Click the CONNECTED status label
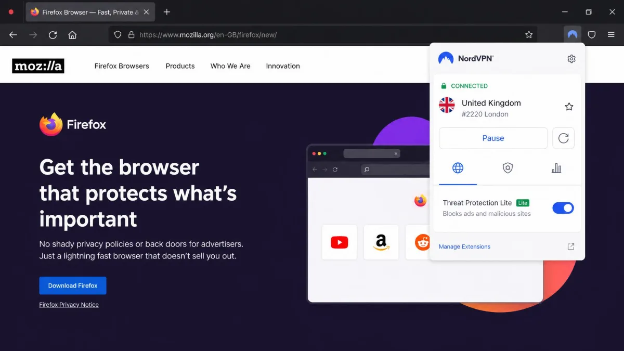The height and width of the screenshot is (351, 624). 469,86
